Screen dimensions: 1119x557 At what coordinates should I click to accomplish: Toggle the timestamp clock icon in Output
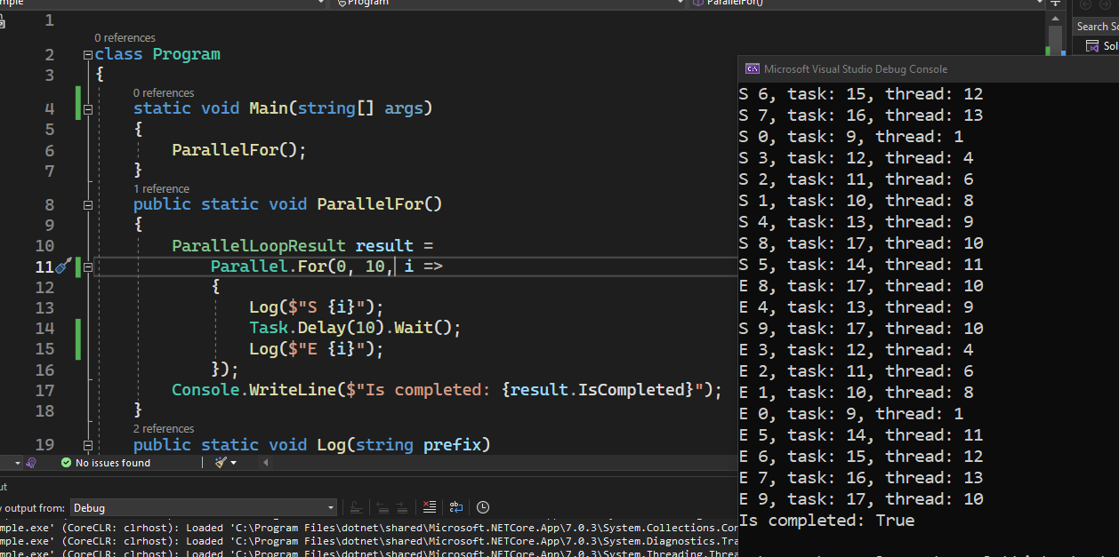[483, 507]
